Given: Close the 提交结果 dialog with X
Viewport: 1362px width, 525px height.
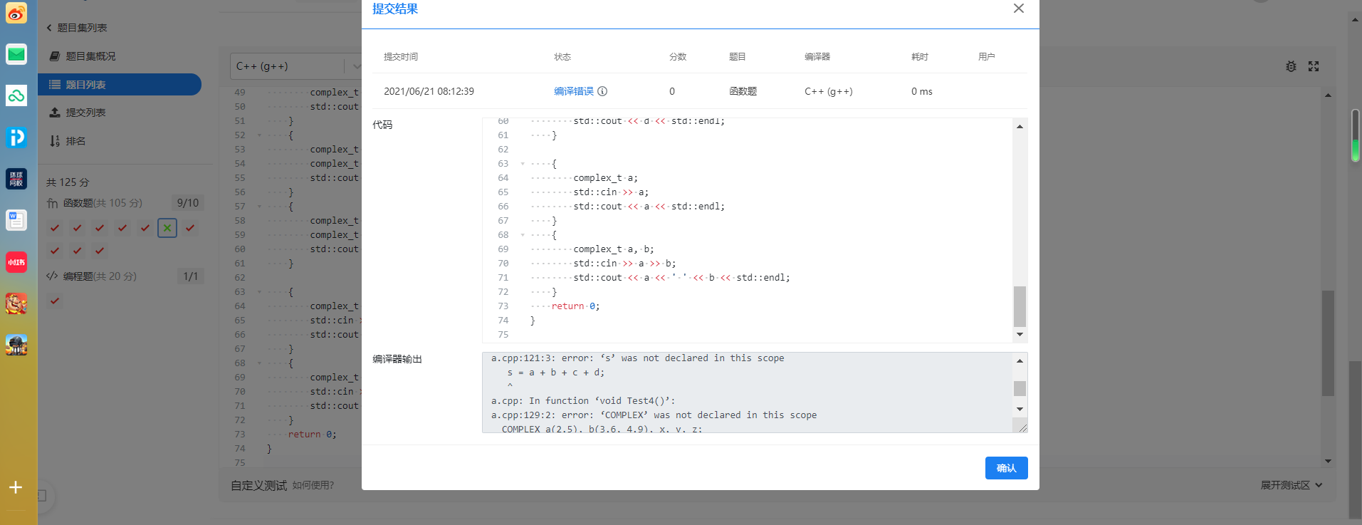Looking at the screenshot, I should click(1019, 9).
